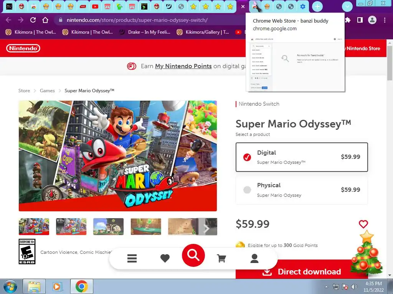Close the active Nintendo tab

click(x=243, y=7)
